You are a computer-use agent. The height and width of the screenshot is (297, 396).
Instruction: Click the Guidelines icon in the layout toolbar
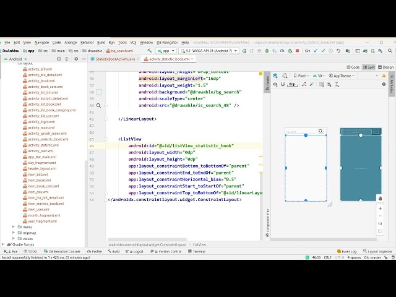337,84
